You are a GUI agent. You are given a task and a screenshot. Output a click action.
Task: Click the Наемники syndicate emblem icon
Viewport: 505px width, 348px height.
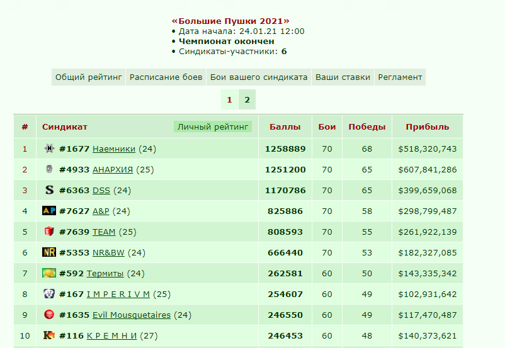pos(49,149)
